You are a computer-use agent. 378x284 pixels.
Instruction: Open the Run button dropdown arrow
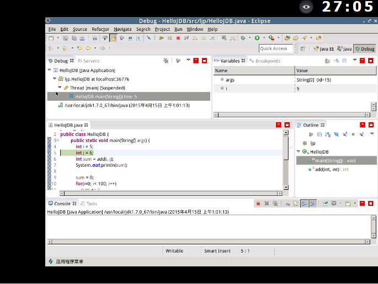[x=264, y=38]
